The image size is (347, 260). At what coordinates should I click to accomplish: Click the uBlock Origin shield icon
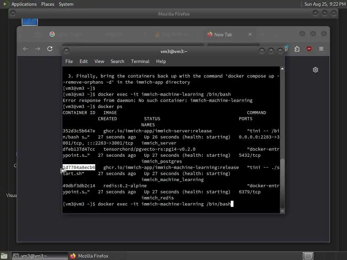309,49
